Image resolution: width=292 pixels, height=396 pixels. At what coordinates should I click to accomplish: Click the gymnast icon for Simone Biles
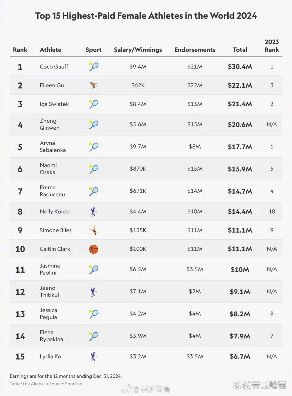click(94, 230)
